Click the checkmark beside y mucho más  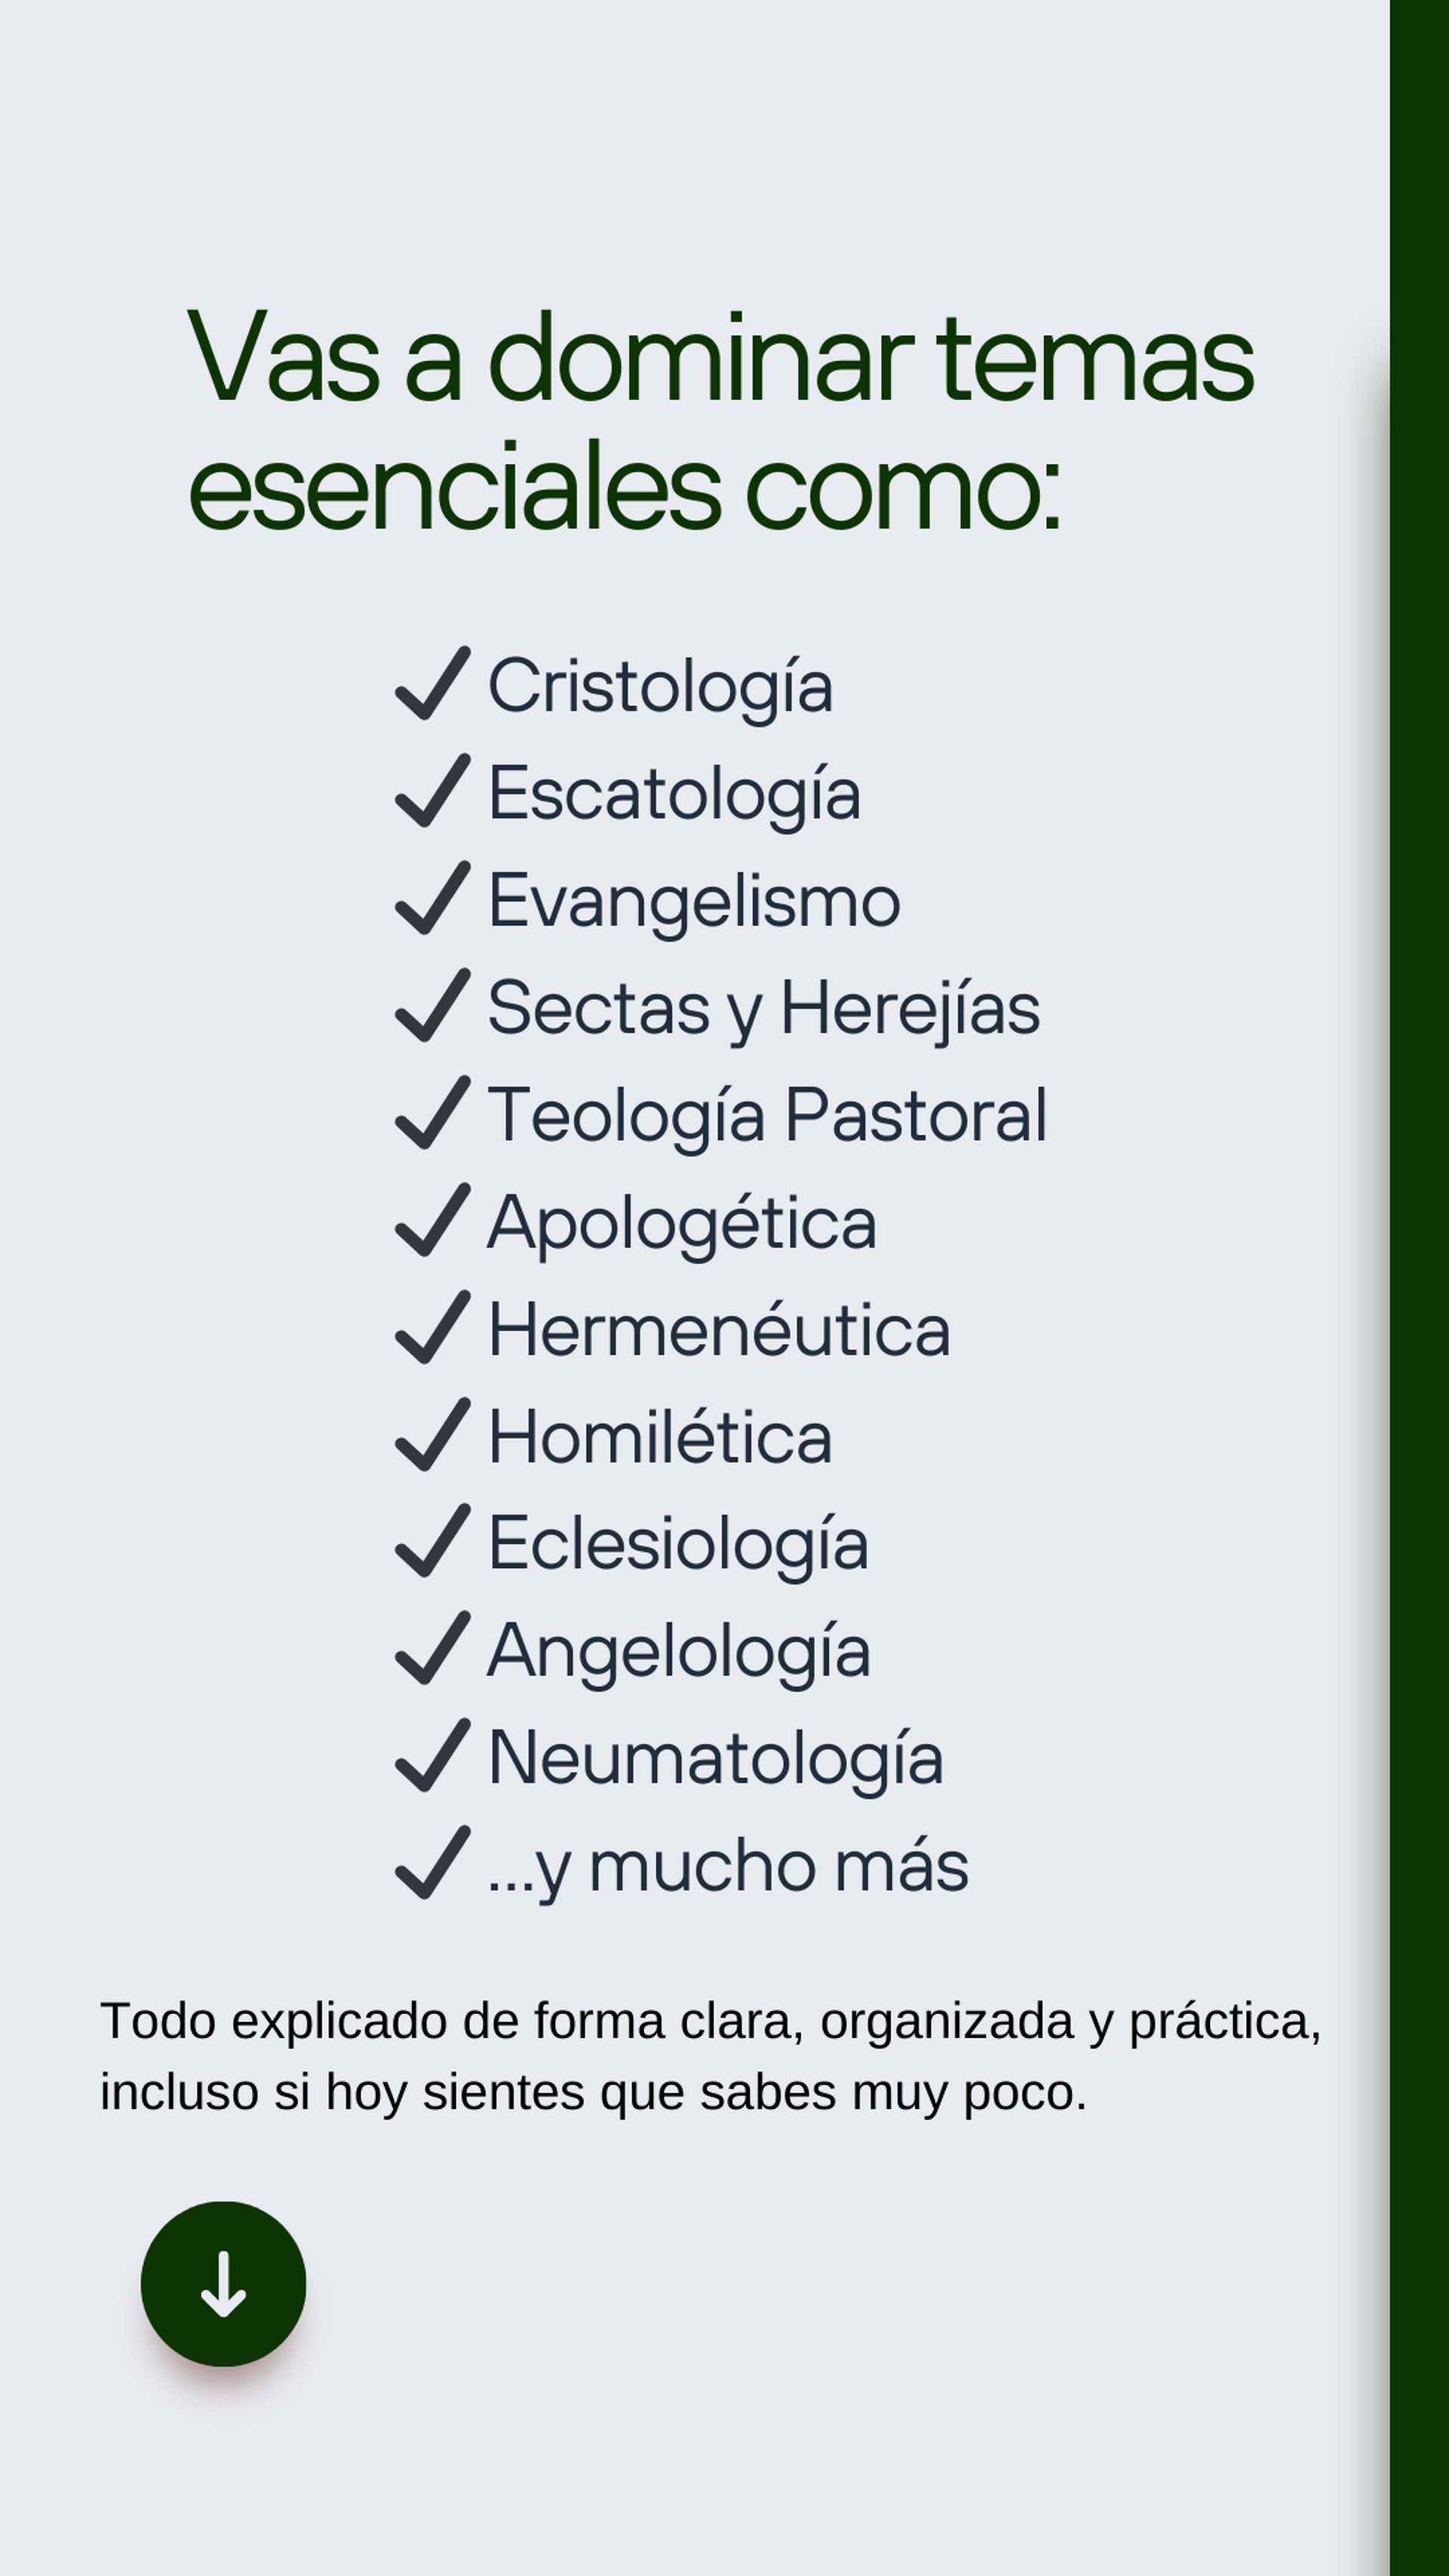[x=432, y=1863]
